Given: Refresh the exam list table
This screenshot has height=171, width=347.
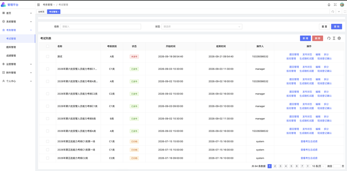Looking at the screenshot, I should pyautogui.click(x=329, y=38).
